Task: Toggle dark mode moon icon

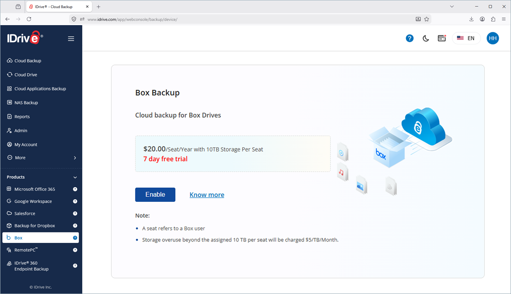Action: (x=426, y=38)
